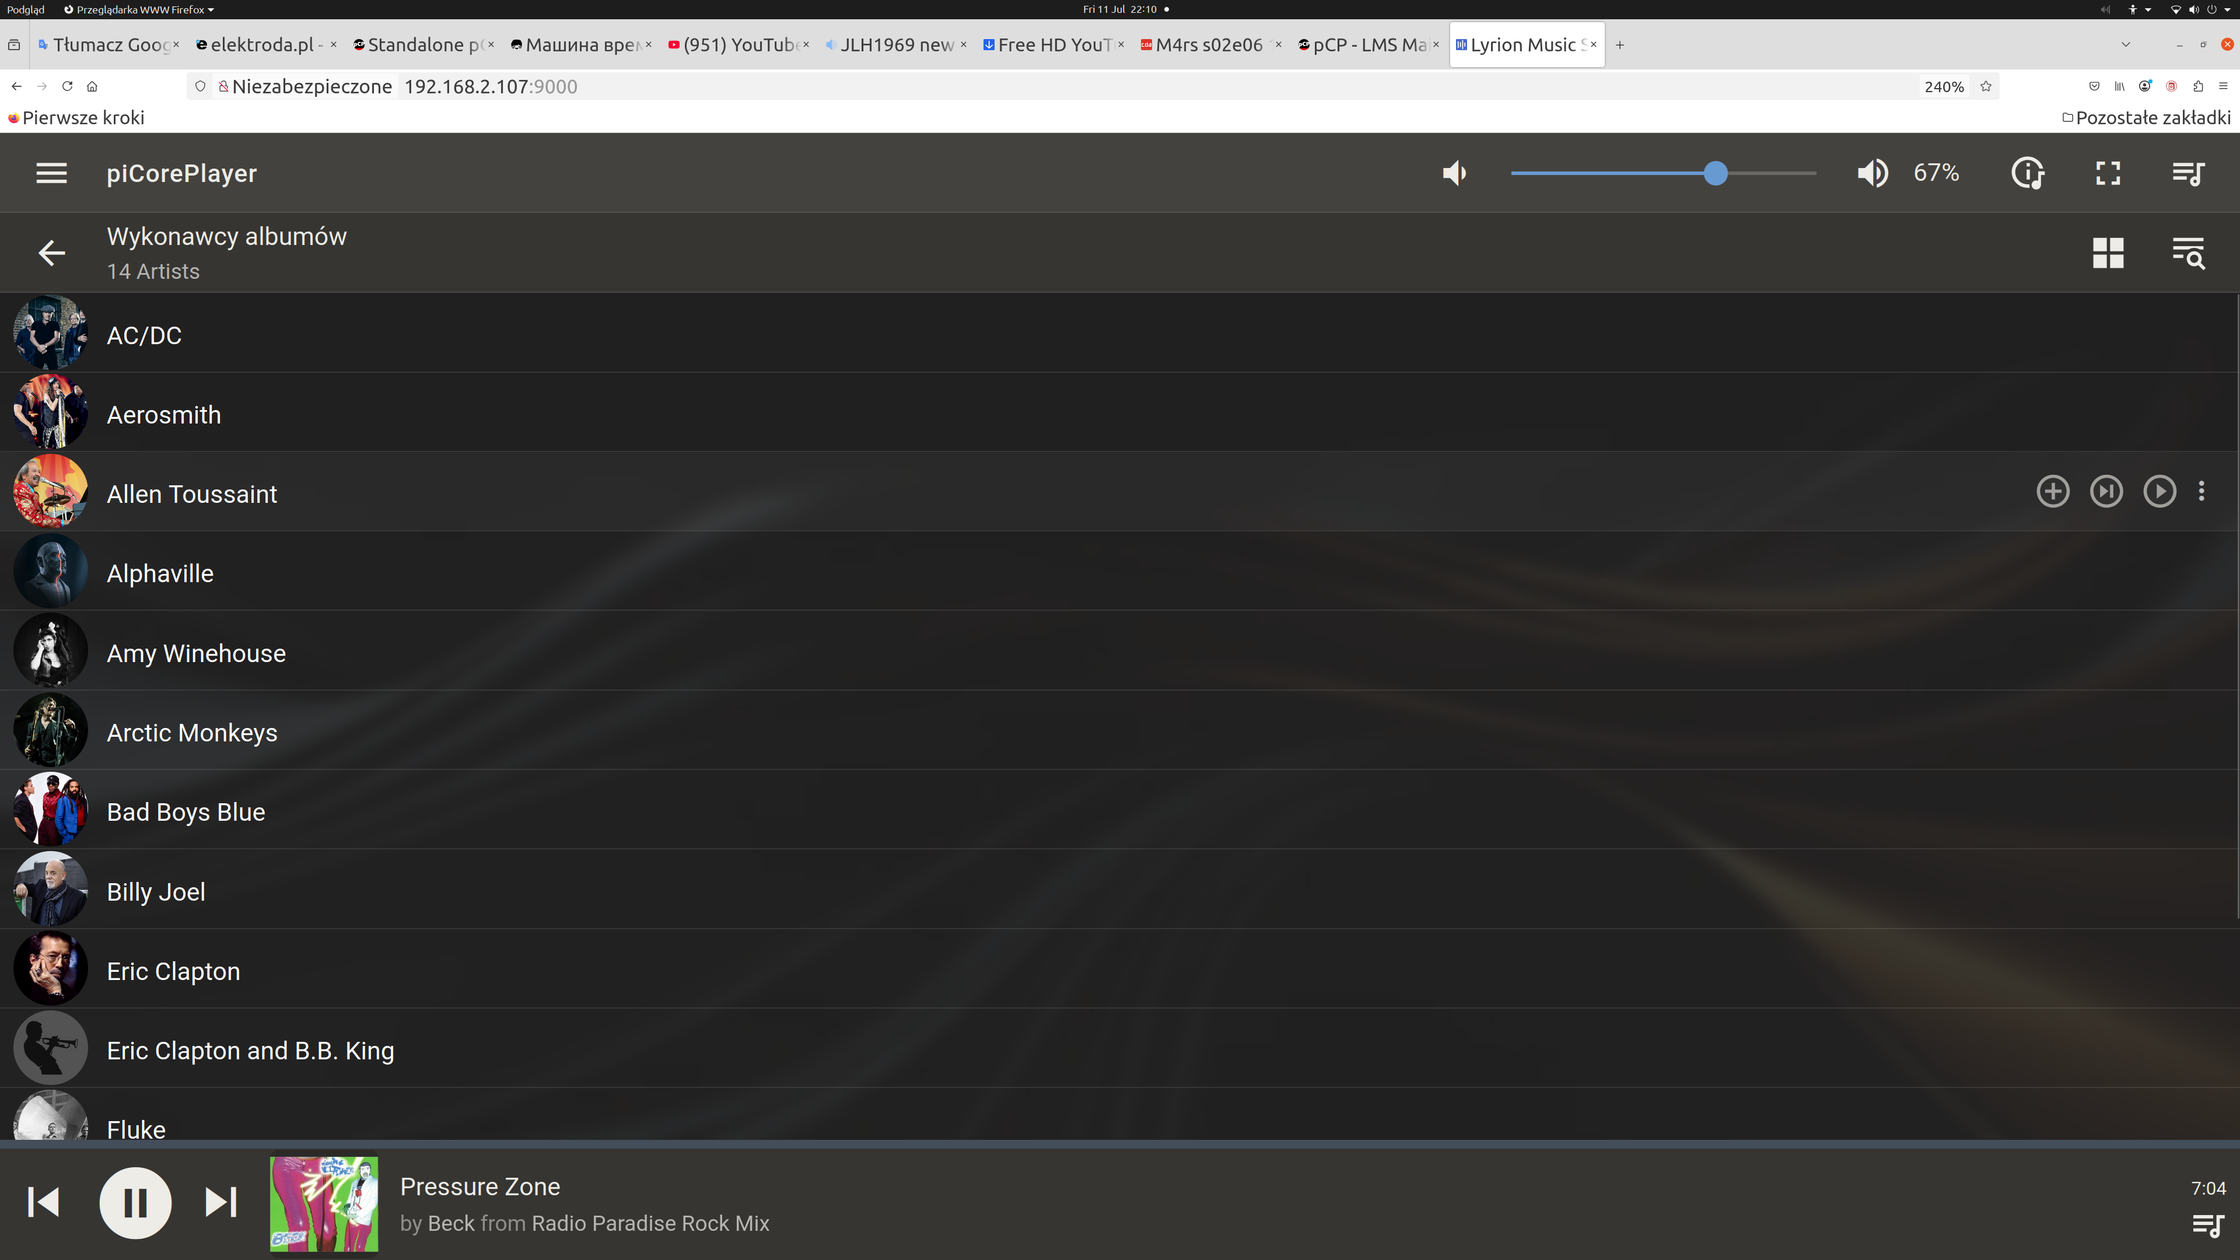Click the AC/DC artist thumbnail
The image size is (2240, 1260).
click(x=50, y=333)
